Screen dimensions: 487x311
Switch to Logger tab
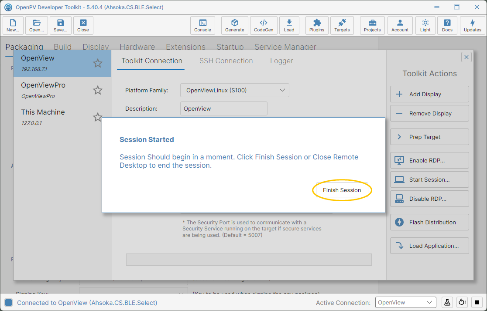[281, 61]
